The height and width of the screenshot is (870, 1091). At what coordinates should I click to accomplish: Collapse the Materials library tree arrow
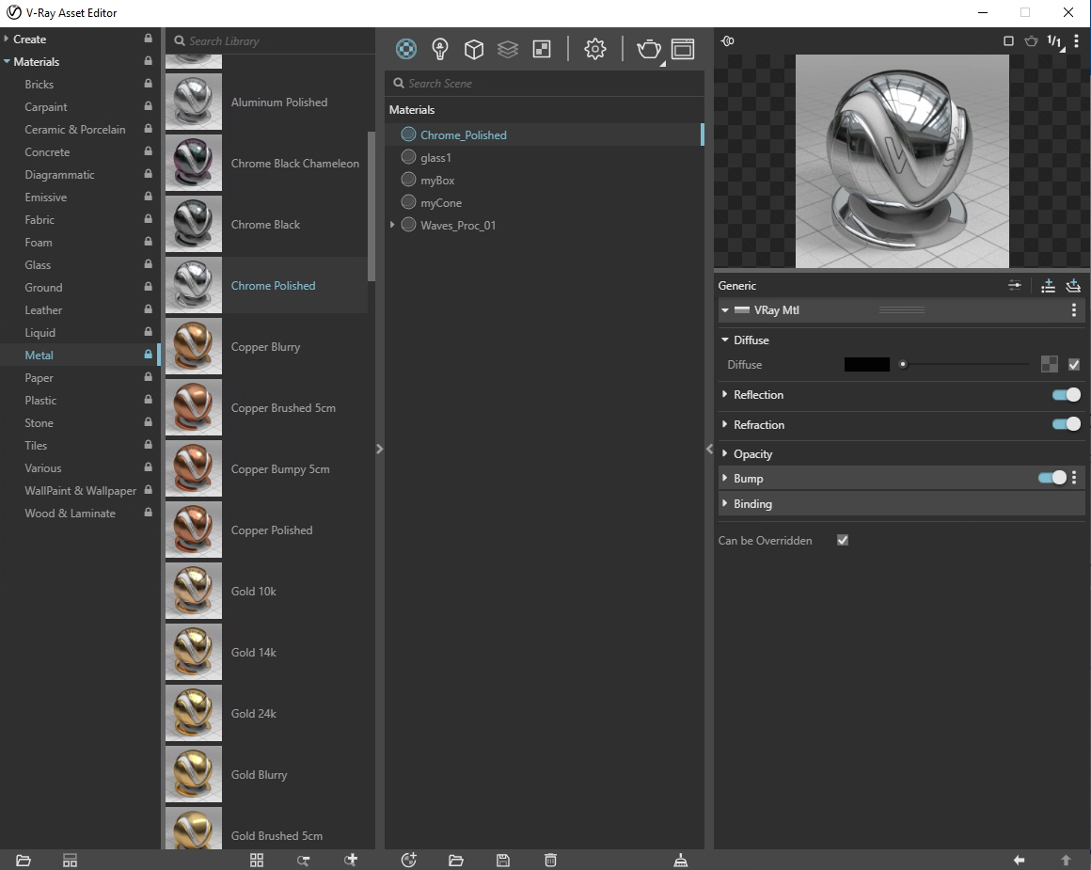click(7, 61)
